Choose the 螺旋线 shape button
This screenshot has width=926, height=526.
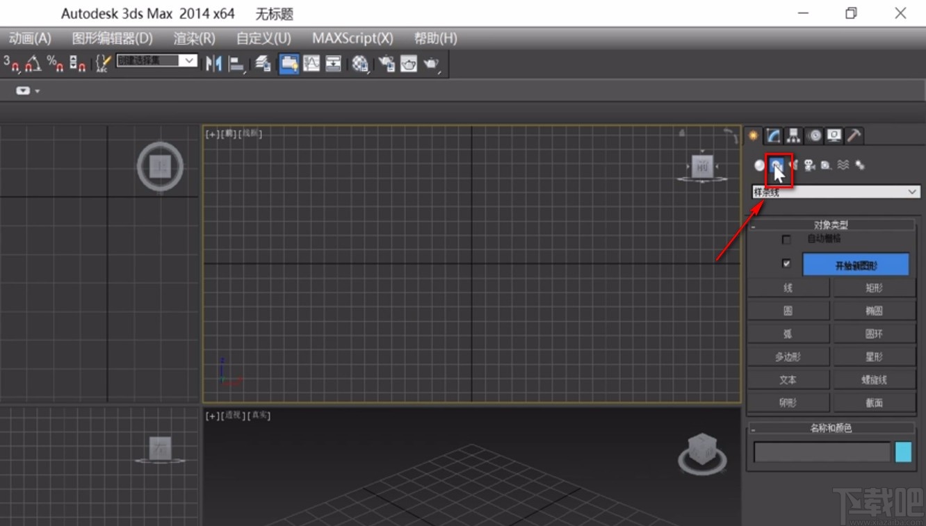coord(875,379)
